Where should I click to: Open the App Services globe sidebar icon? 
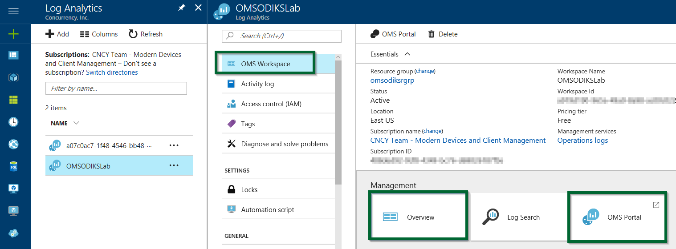pyautogui.click(x=14, y=144)
